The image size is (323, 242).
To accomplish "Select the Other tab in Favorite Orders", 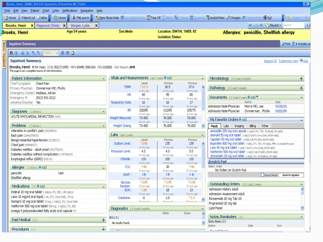I will [265, 126].
